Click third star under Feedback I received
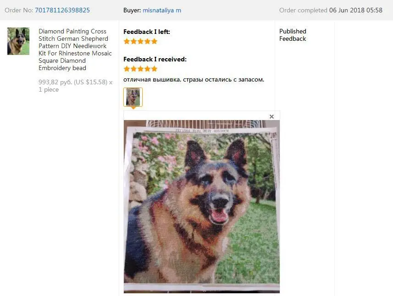393x296 pixels. coord(140,69)
